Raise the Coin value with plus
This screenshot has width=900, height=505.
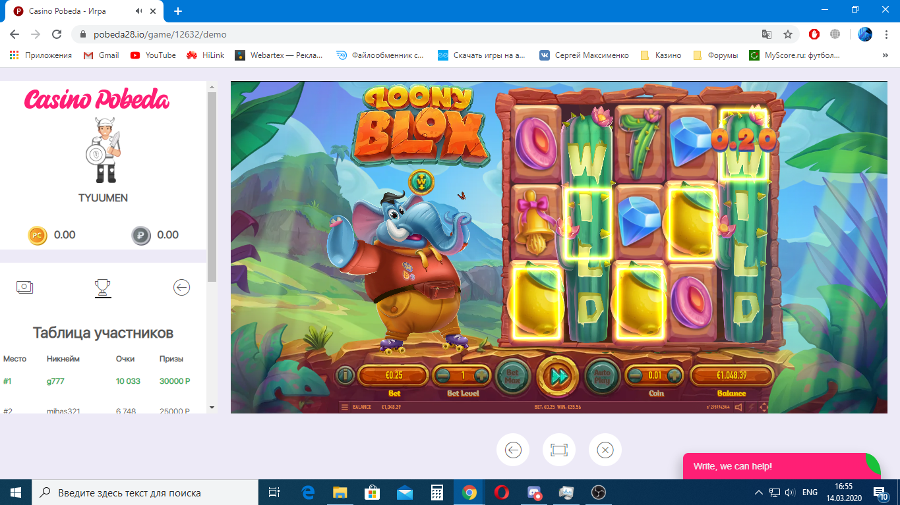coord(674,376)
